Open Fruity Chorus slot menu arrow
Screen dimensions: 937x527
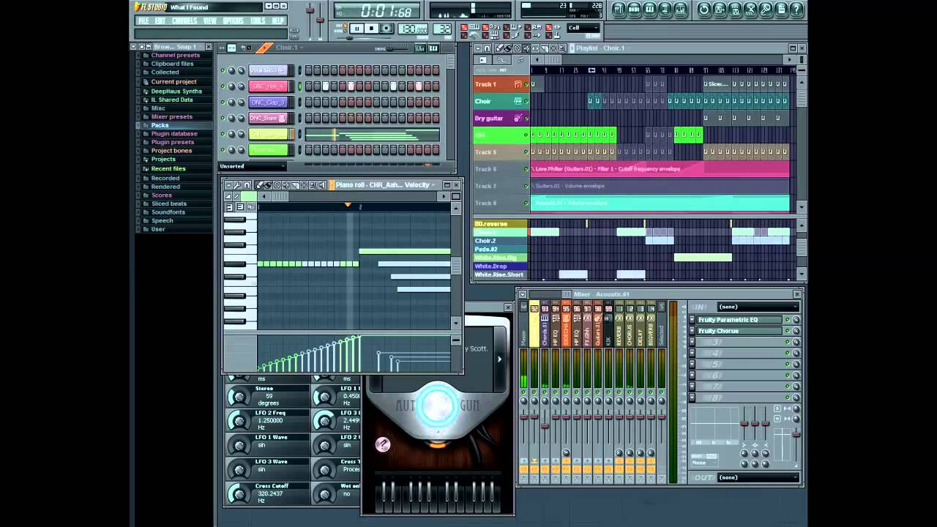coord(693,331)
